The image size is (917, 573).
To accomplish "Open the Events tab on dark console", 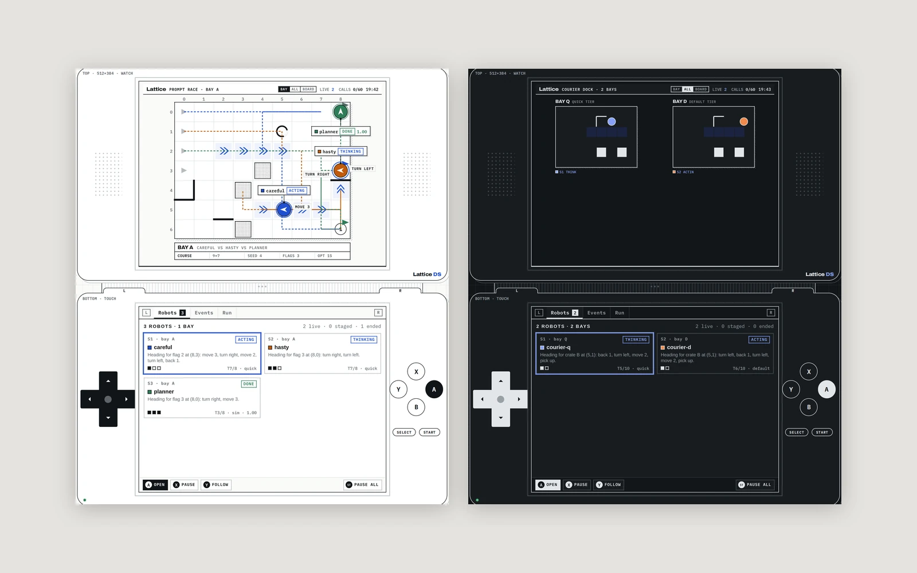I will pos(597,313).
